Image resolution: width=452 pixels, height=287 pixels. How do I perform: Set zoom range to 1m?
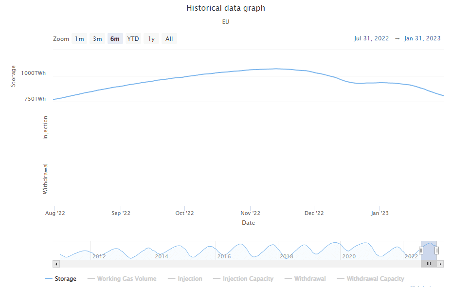(x=79, y=38)
